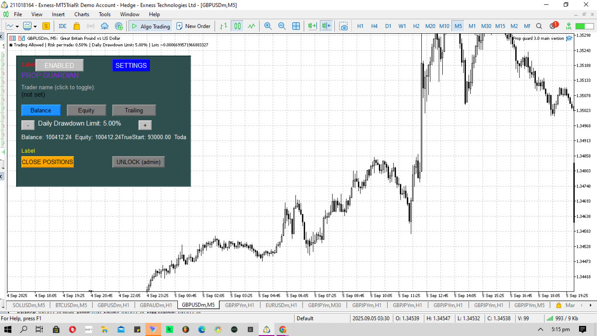Screen dimensions: 597x336
Task: Show hidden system tray icons
Action: 541,329
